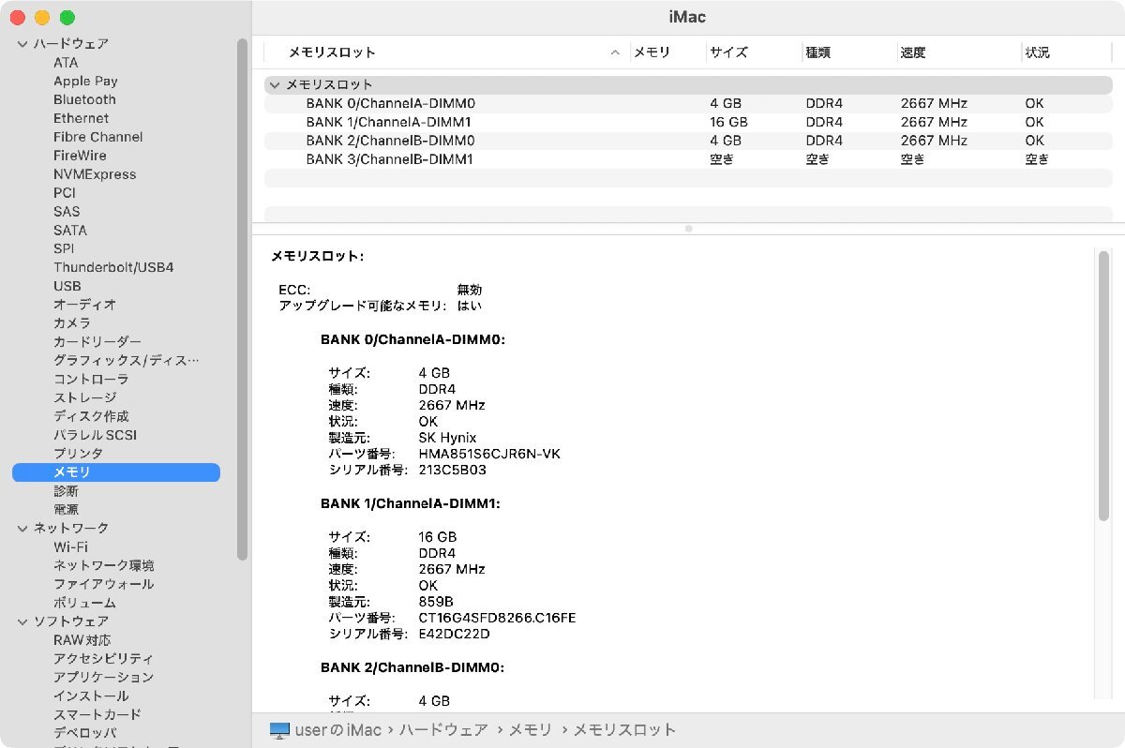The image size is (1125, 748).
Task: Click メモリ in the breadcrumb path
Action: pyautogui.click(x=530, y=729)
